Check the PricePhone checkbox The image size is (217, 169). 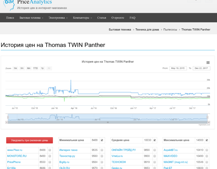(50, 162)
